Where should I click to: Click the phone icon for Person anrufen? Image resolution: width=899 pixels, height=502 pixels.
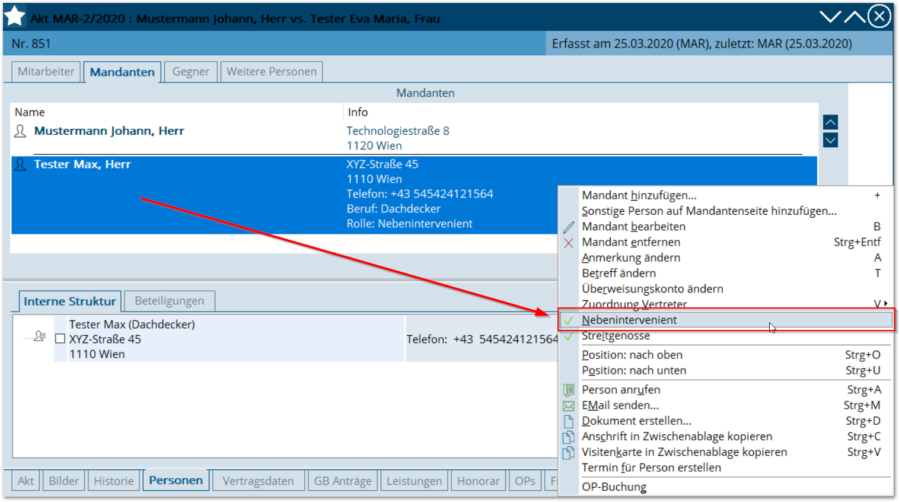(569, 390)
